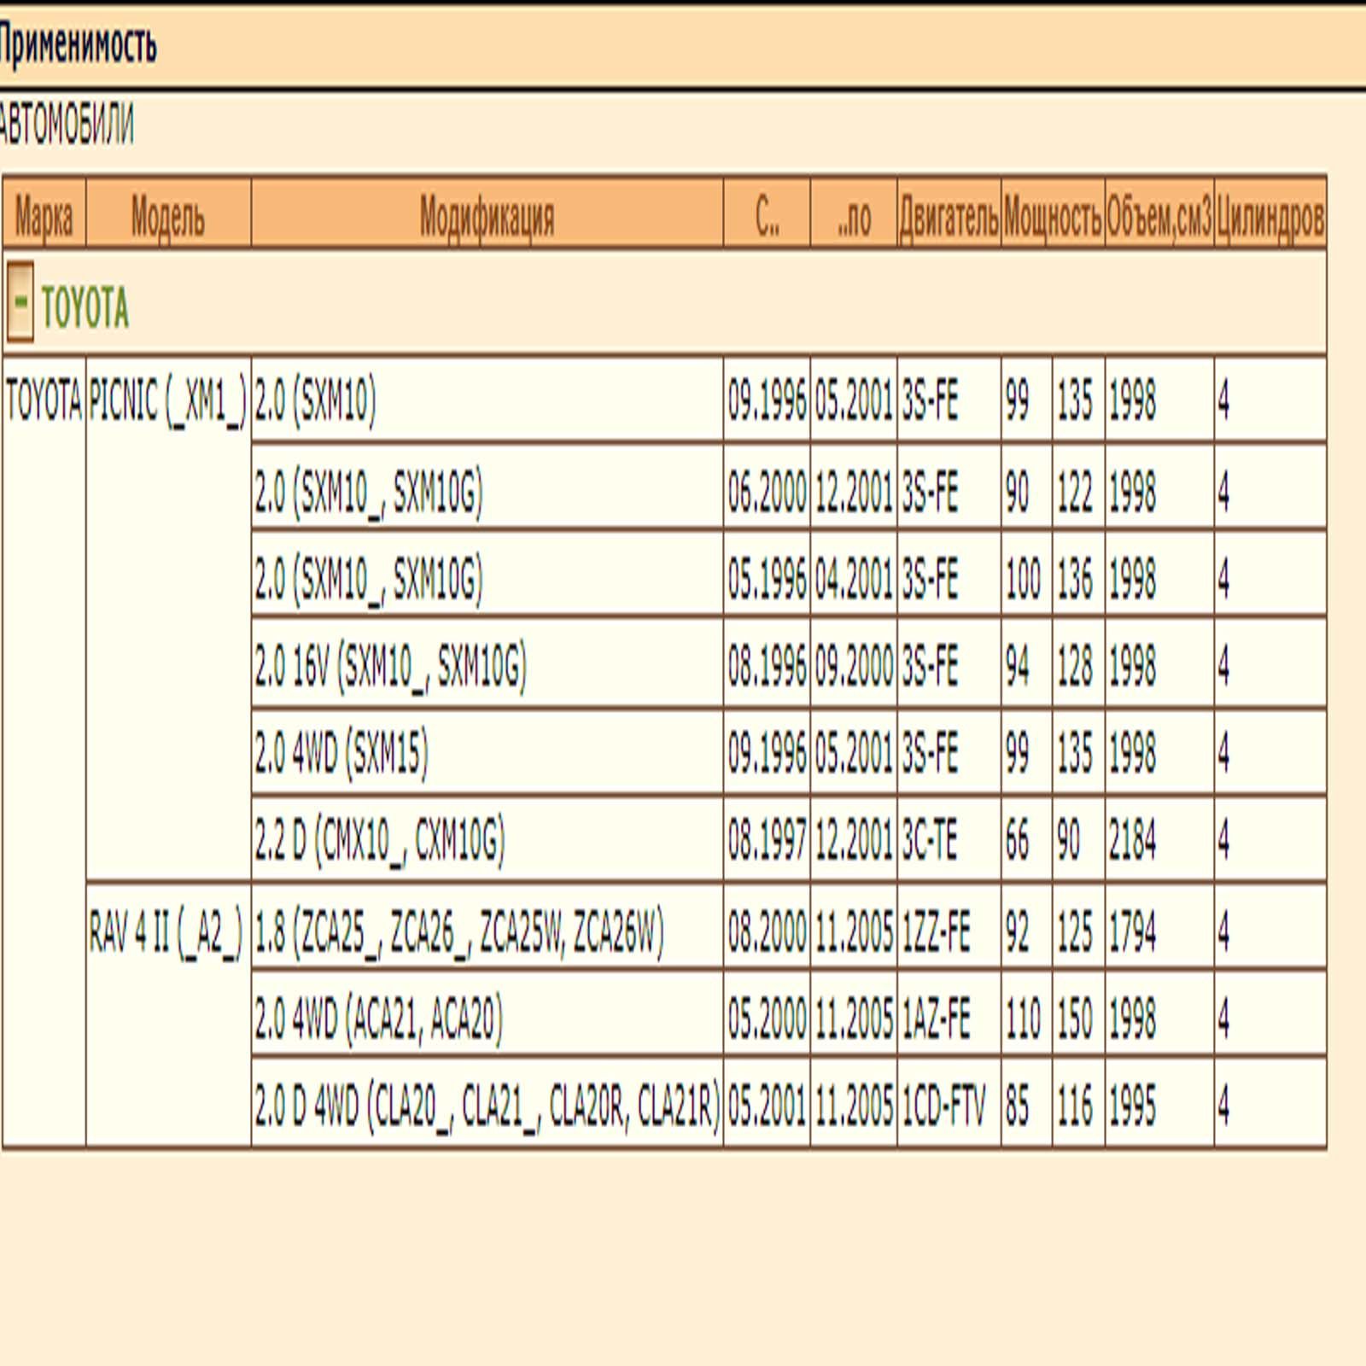The height and width of the screenshot is (1366, 1366).
Task: Click the Мощность column header
Action: (1053, 213)
